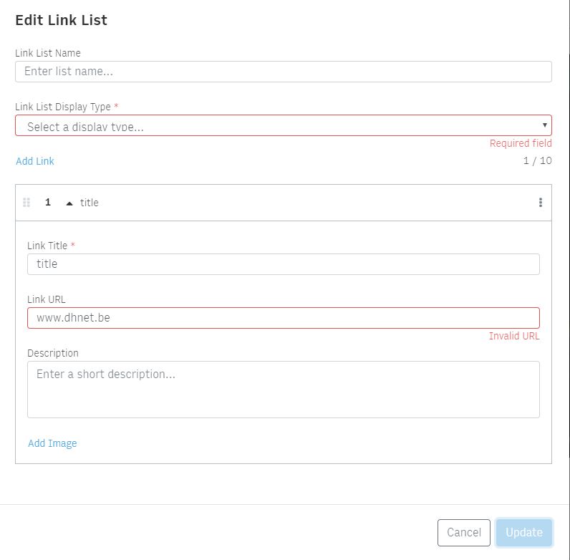Click the "title" text in the link header

coord(90,203)
